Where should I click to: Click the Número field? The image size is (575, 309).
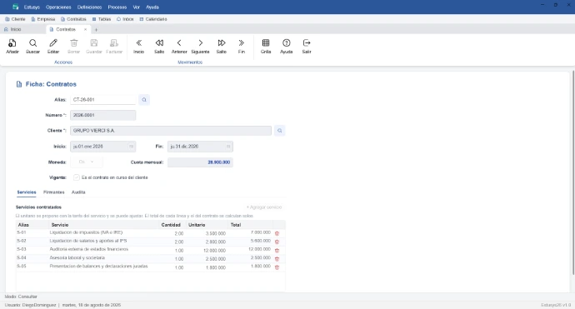(x=102, y=115)
